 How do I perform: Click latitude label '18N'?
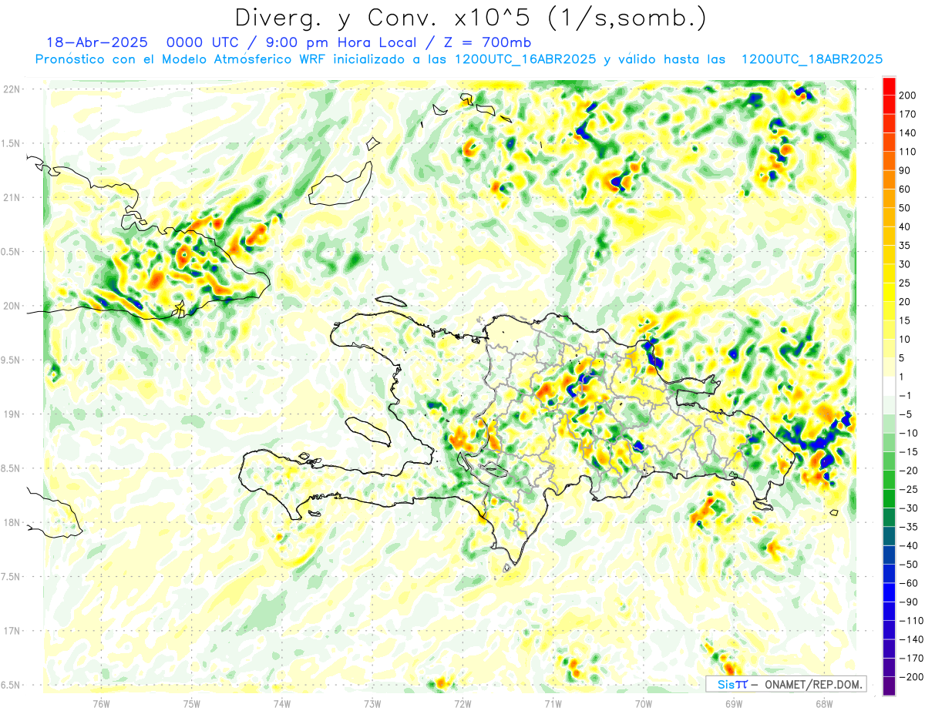coord(12,523)
